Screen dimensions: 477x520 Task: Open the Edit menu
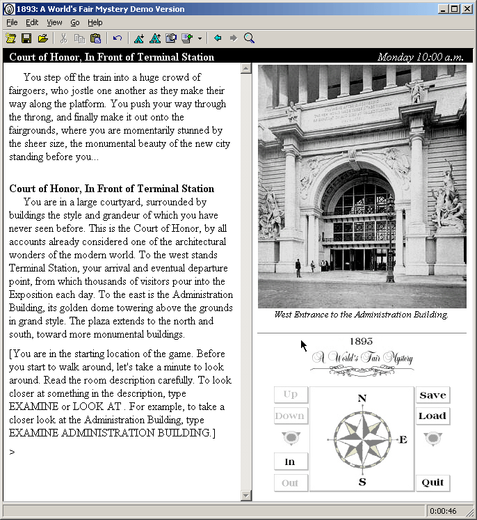tap(32, 22)
